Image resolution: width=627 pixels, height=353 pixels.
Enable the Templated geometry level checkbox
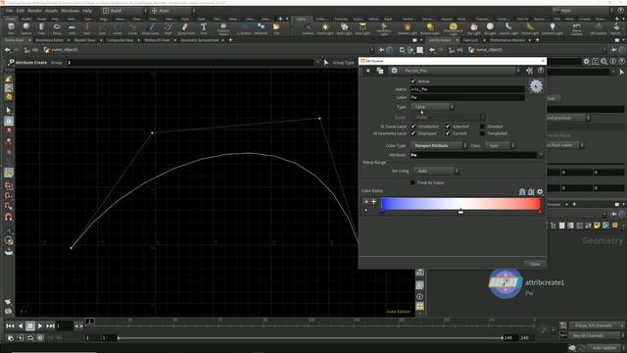[482, 133]
